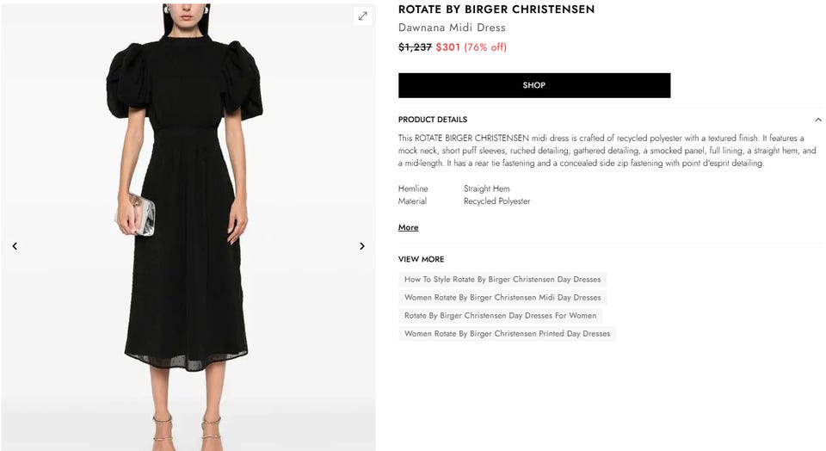Click the $301 sale price

pyautogui.click(x=447, y=46)
